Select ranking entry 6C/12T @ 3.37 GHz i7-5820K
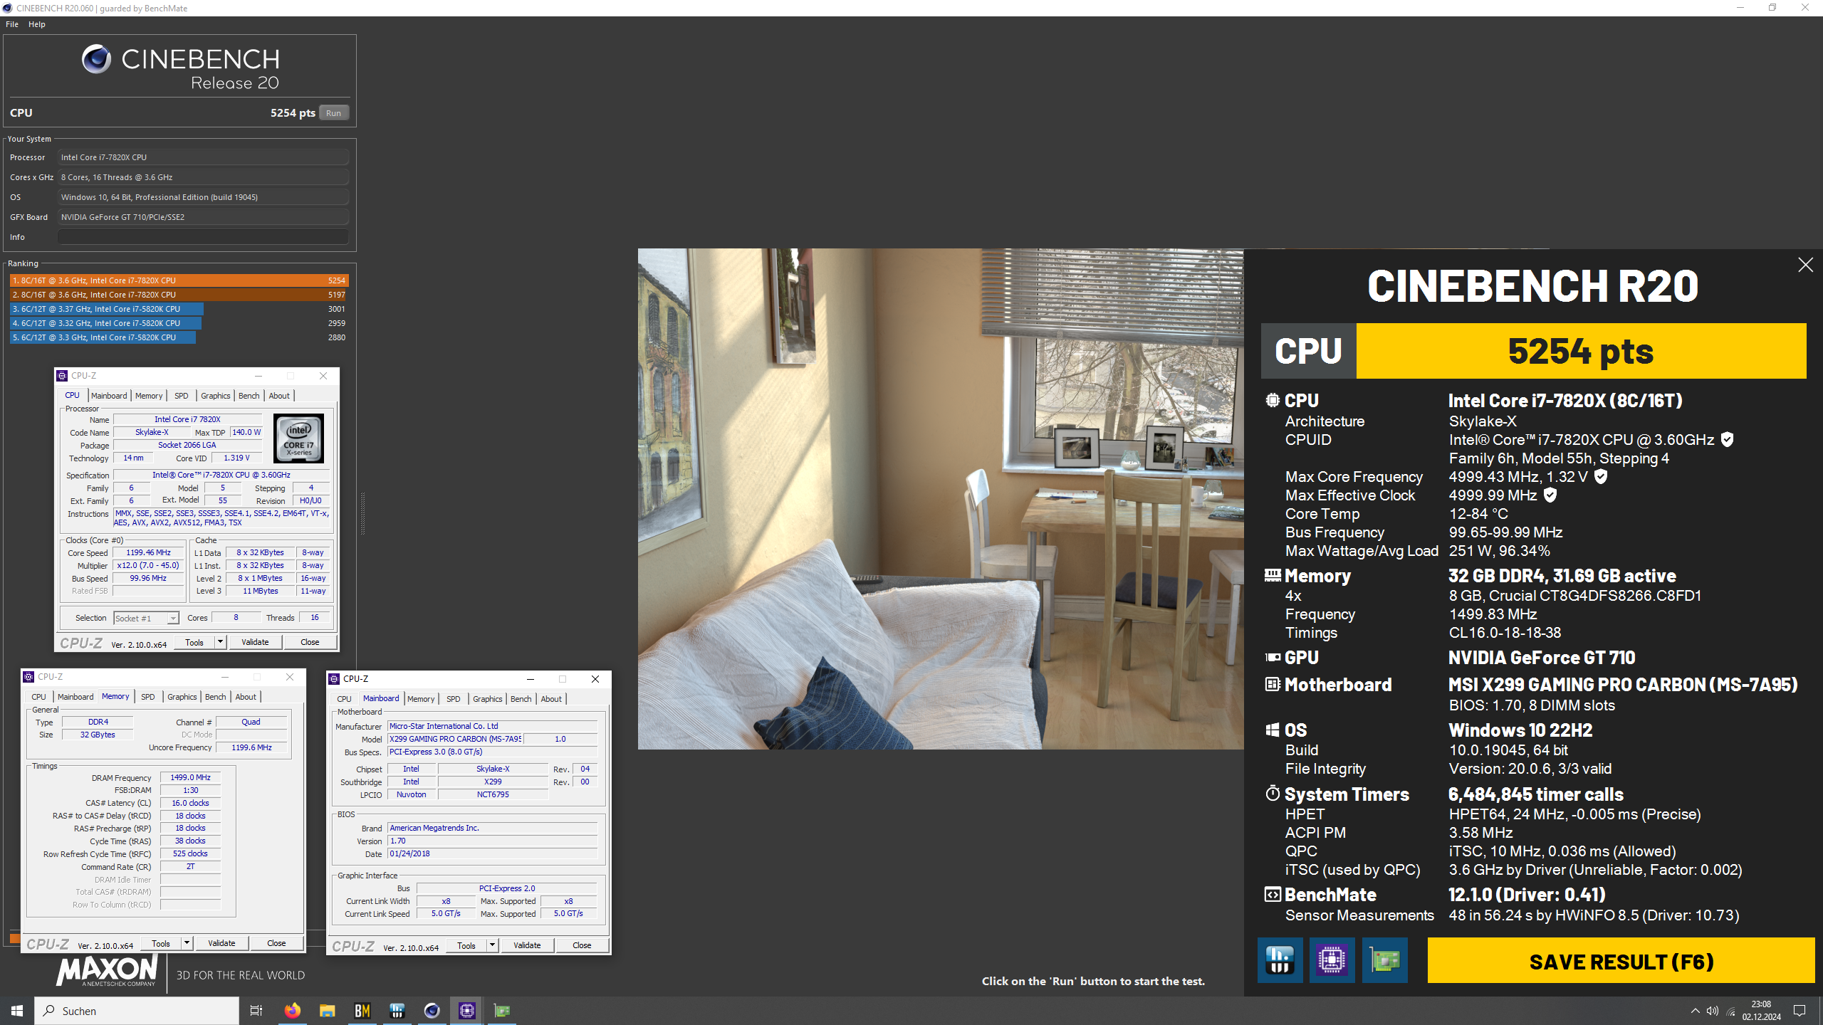This screenshot has width=1823, height=1025. tap(179, 309)
